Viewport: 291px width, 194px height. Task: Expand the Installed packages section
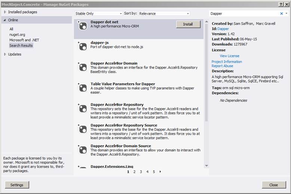coord(5,12)
